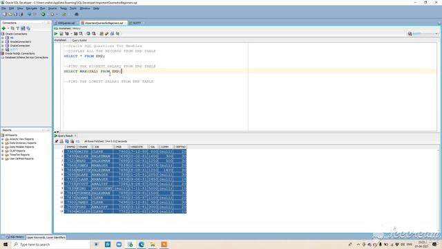This screenshot has width=442, height=249.
Task: Close the Query Result tab
Action: point(75,136)
